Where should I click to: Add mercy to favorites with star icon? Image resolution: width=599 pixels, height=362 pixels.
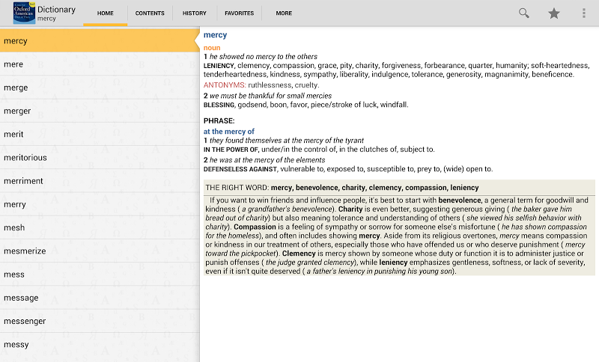[554, 13]
